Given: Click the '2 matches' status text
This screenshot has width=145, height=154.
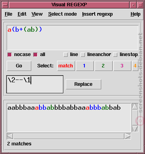Looking at the screenshot, I should (x=19, y=144).
